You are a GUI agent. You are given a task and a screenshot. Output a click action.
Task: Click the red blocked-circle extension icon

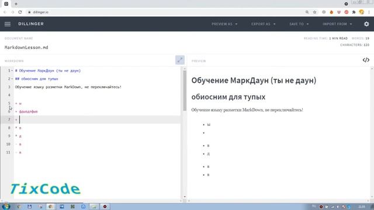(347, 12)
